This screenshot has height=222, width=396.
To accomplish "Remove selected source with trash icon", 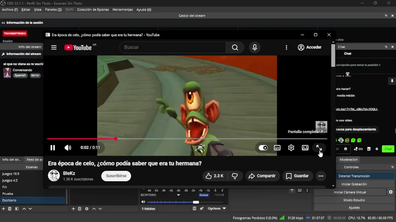I will click(80, 209).
